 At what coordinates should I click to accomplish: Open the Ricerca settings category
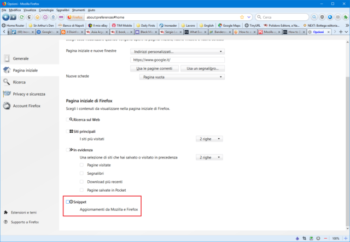(19, 82)
